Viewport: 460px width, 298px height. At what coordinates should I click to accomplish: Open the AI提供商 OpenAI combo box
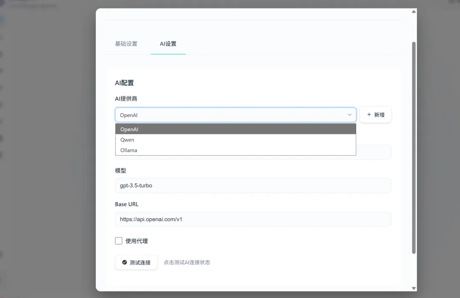tap(236, 115)
